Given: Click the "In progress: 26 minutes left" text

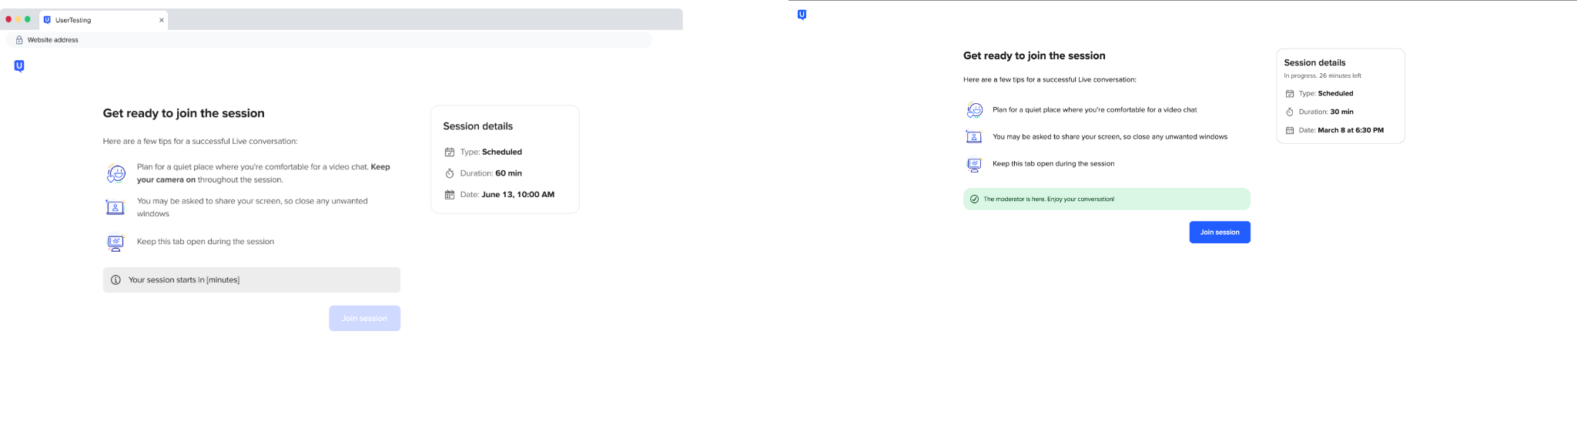Looking at the screenshot, I should tap(1322, 76).
